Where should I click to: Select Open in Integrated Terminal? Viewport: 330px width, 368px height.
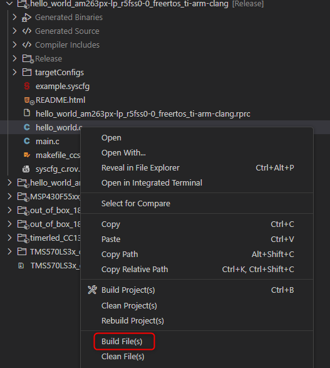pyautogui.click(x=197, y=183)
